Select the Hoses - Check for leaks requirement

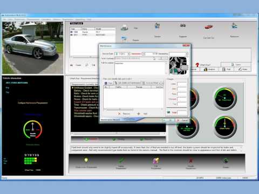pos(86,99)
